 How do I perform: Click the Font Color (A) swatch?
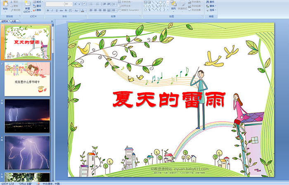83,10
